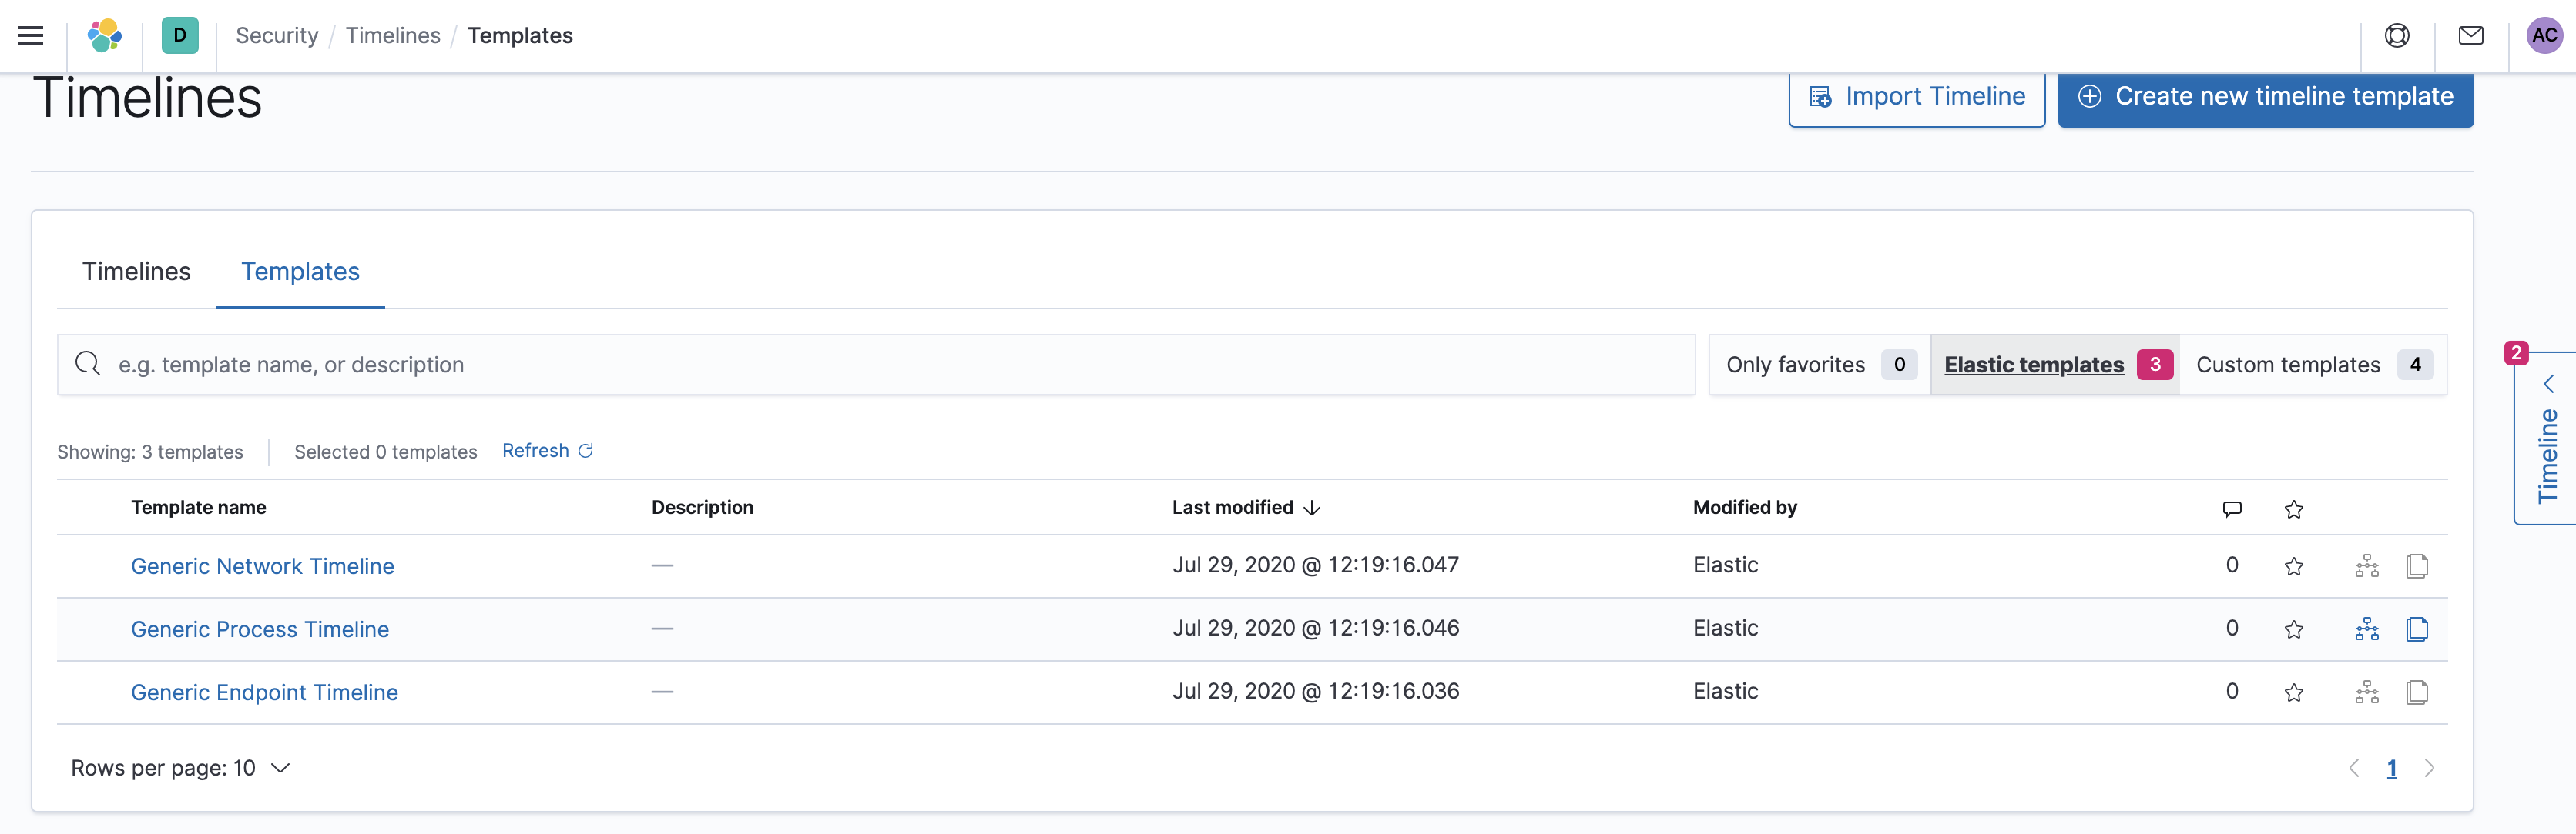The image size is (2576, 834).
Task: Duplicate the Generic Process Timeline template
Action: tap(2416, 629)
